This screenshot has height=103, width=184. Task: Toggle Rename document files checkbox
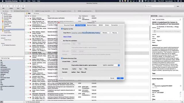(x=62, y=58)
